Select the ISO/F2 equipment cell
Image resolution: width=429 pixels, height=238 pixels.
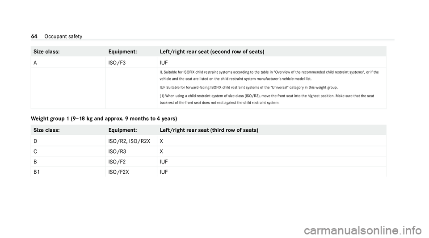(117, 161)
